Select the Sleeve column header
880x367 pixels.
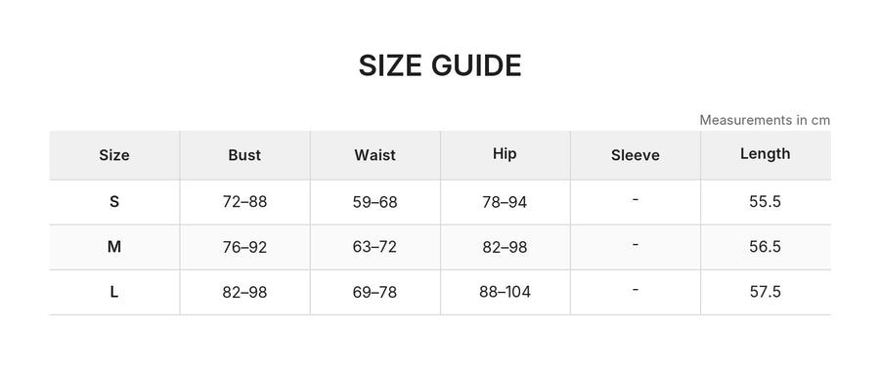tap(635, 155)
